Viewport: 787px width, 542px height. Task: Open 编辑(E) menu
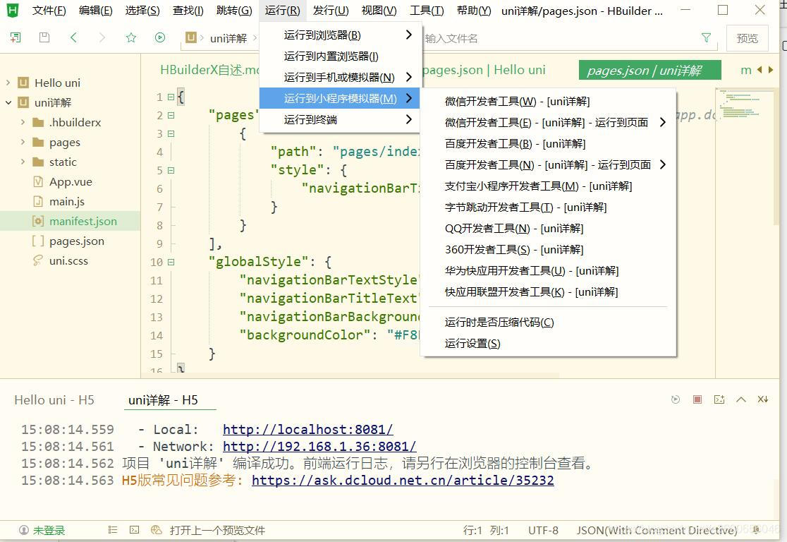(95, 11)
